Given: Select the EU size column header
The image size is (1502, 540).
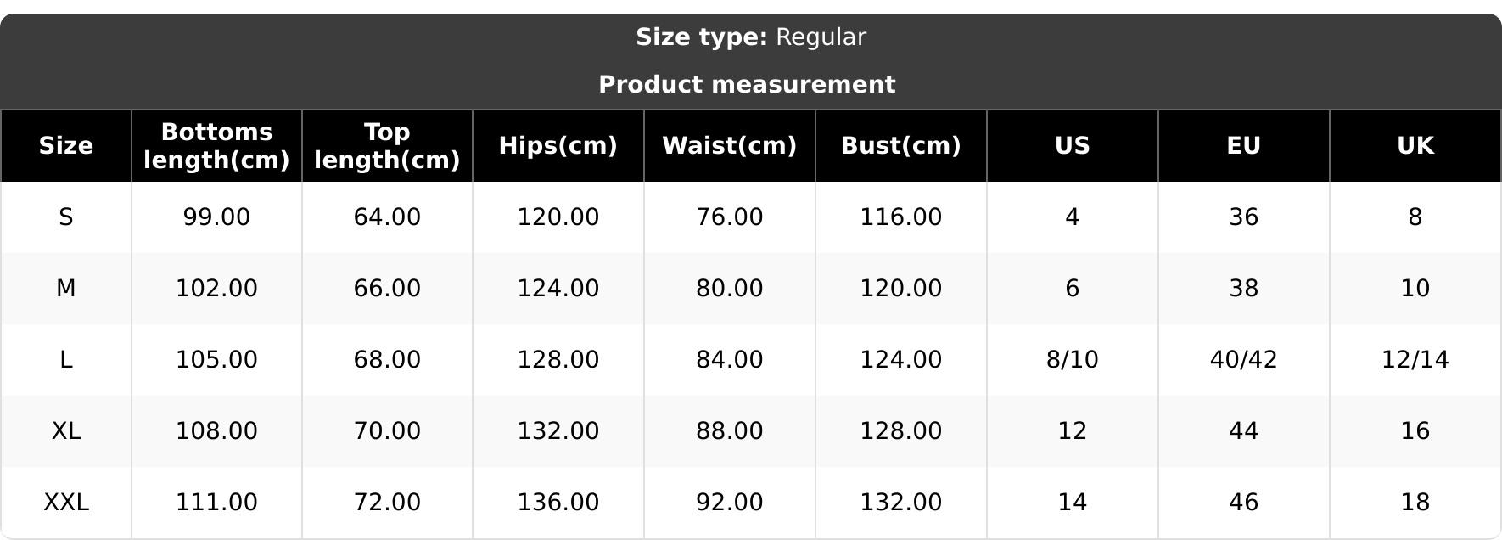Looking at the screenshot, I should click(1243, 146).
